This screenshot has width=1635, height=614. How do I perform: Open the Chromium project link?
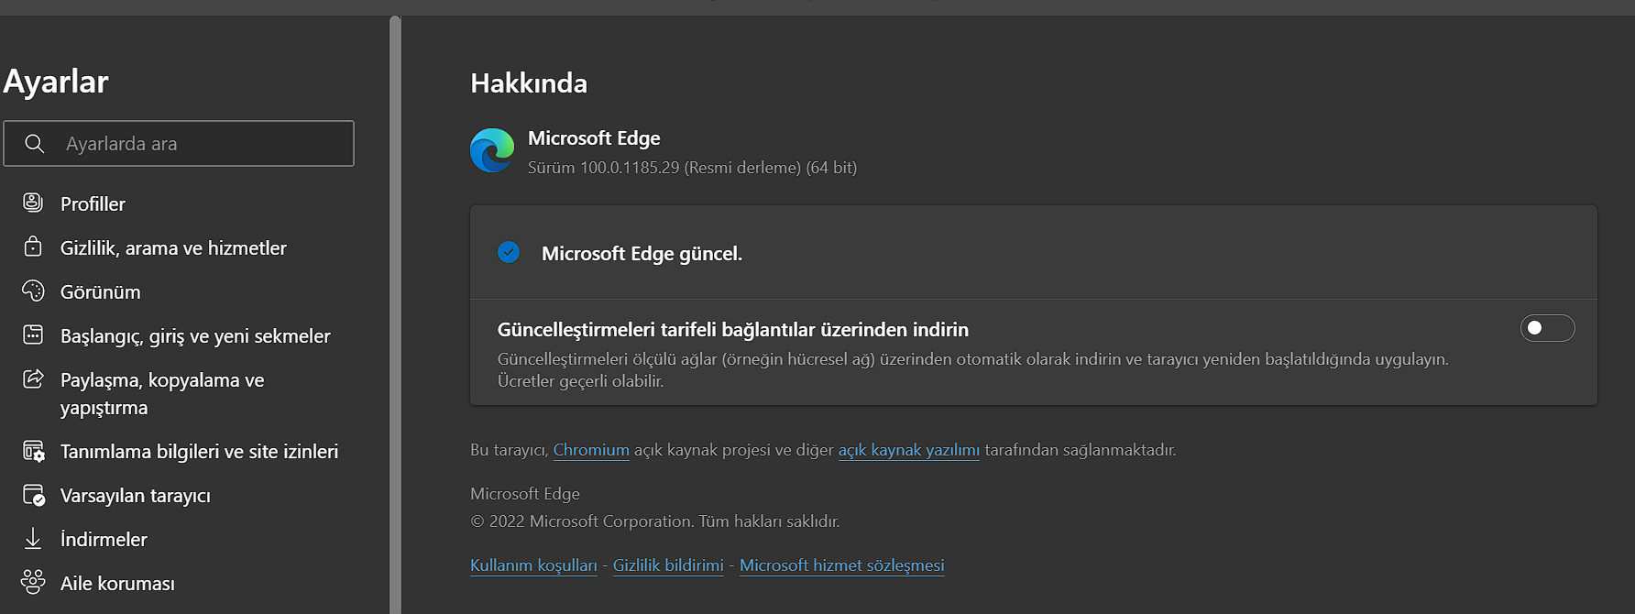coord(591,450)
